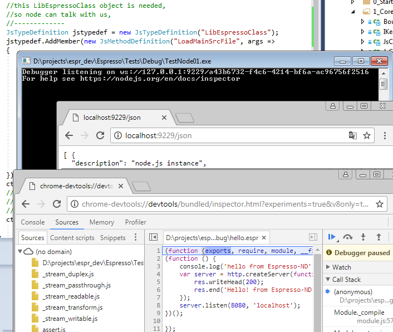Screen dimensions: 393x332
Task: Open the Profiler panel tab
Action: [136, 222]
